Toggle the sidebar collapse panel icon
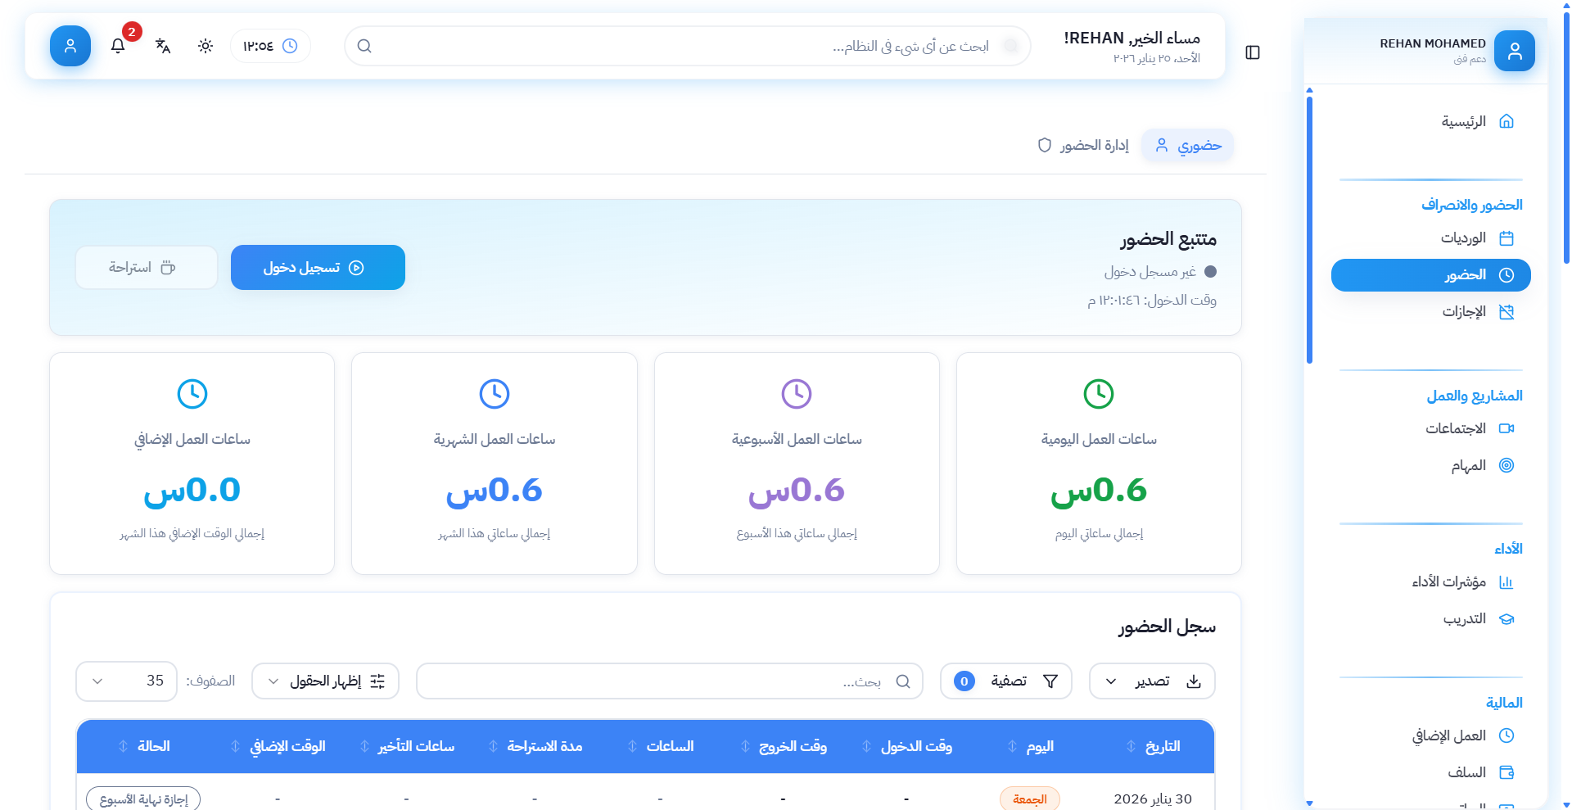This screenshot has width=1572, height=810. tap(1252, 52)
